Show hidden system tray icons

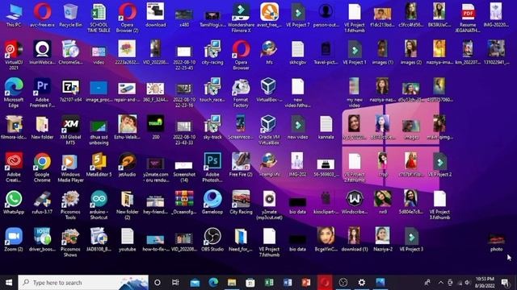[440, 283]
